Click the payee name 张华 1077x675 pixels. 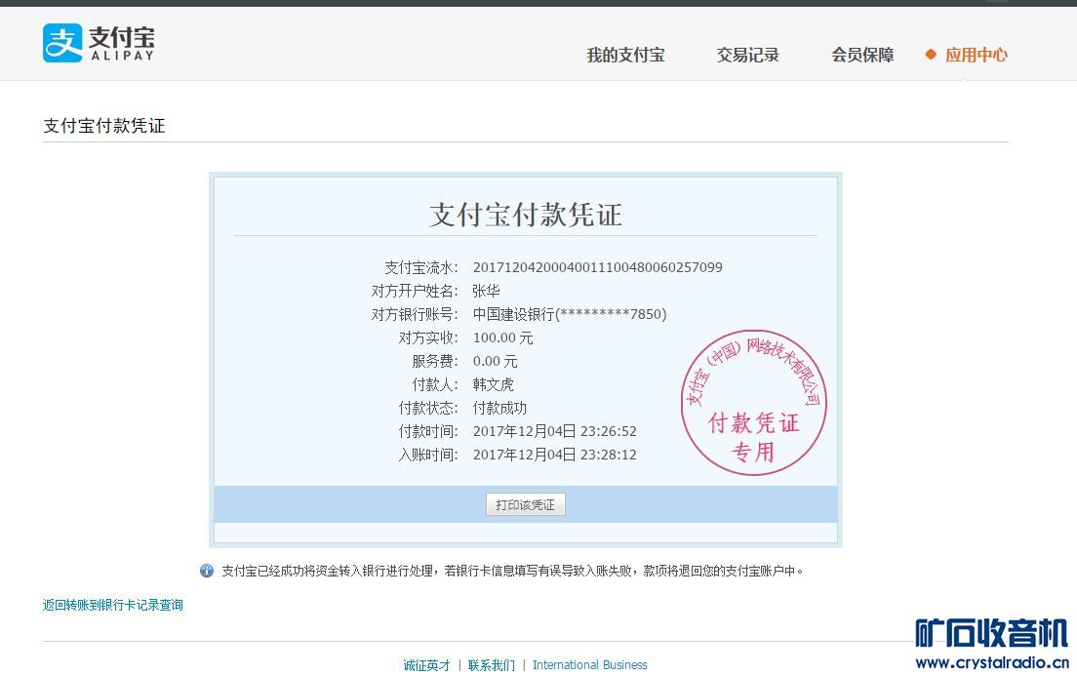[486, 291]
